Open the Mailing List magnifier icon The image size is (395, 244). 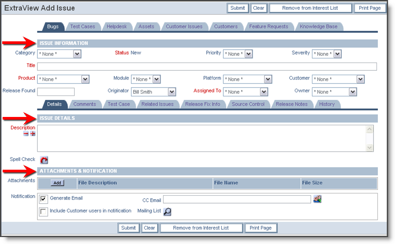coord(167,211)
